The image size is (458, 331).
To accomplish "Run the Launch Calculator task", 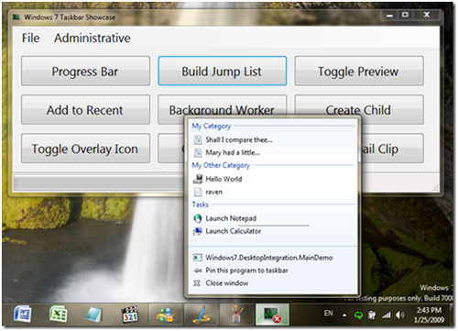I will tap(272, 231).
